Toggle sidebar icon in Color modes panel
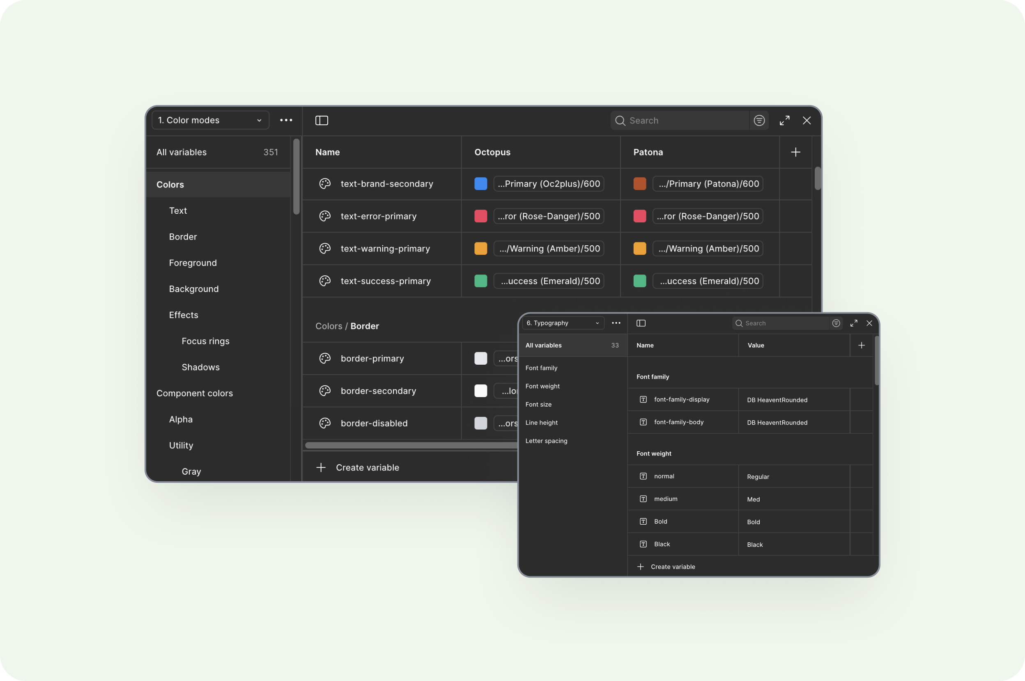The height and width of the screenshot is (681, 1025). tap(322, 120)
